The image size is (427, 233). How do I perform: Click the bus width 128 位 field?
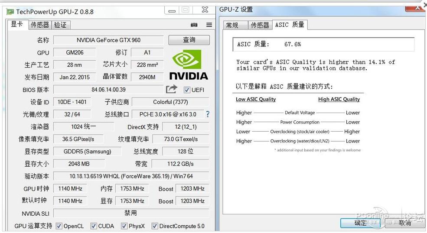pos(186,151)
